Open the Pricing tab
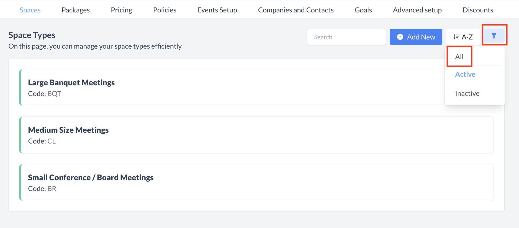Screen dimensions: 519x228 pyautogui.click(x=121, y=10)
